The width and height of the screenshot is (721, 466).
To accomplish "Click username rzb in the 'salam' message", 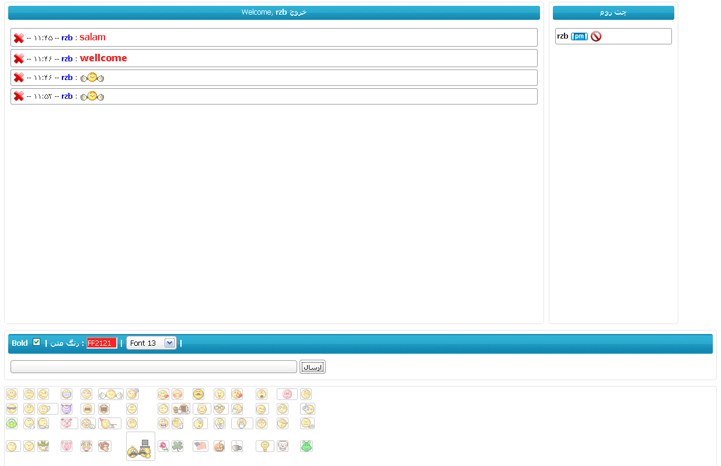I will [67, 38].
